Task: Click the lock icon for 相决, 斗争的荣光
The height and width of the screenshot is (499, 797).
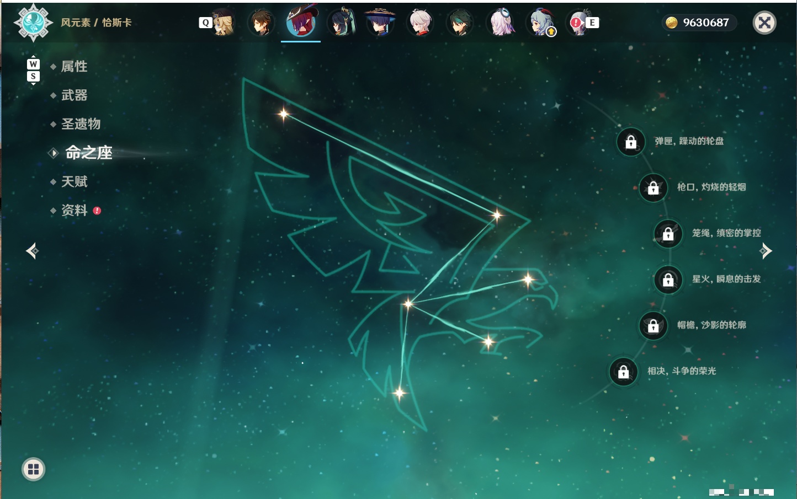Action: tap(624, 371)
